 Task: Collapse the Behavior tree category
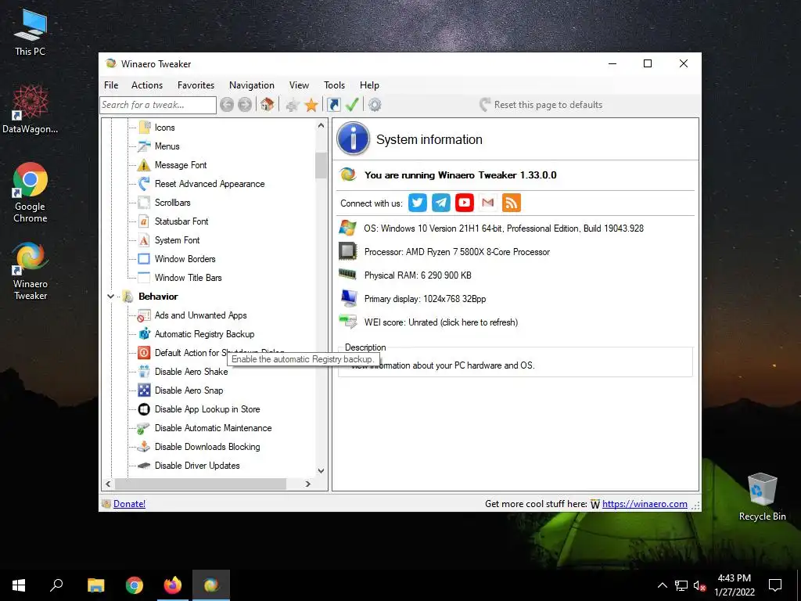(x=110, y=297)
